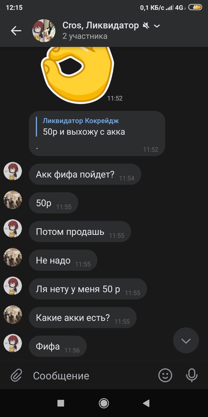The width and height of the screenshot is (208, 417).
Task: Tap avatar beside "Акк фифа пойдет?" message
Action: click(x=13, y=171)
